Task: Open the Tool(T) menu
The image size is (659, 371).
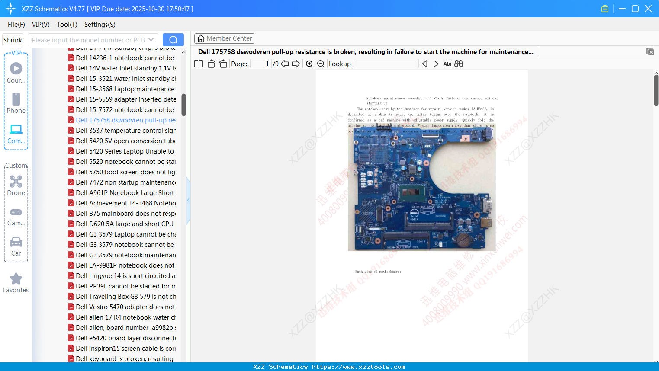Action: [67, 25]
